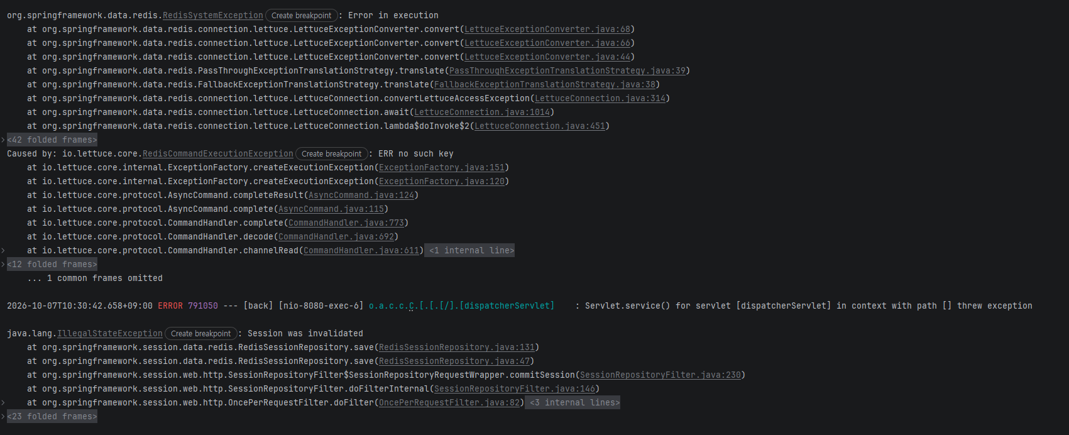Expand the 23 folded frames section
Image resolution: width=1069 pixels, height=435 pixels.
[52, 416]
